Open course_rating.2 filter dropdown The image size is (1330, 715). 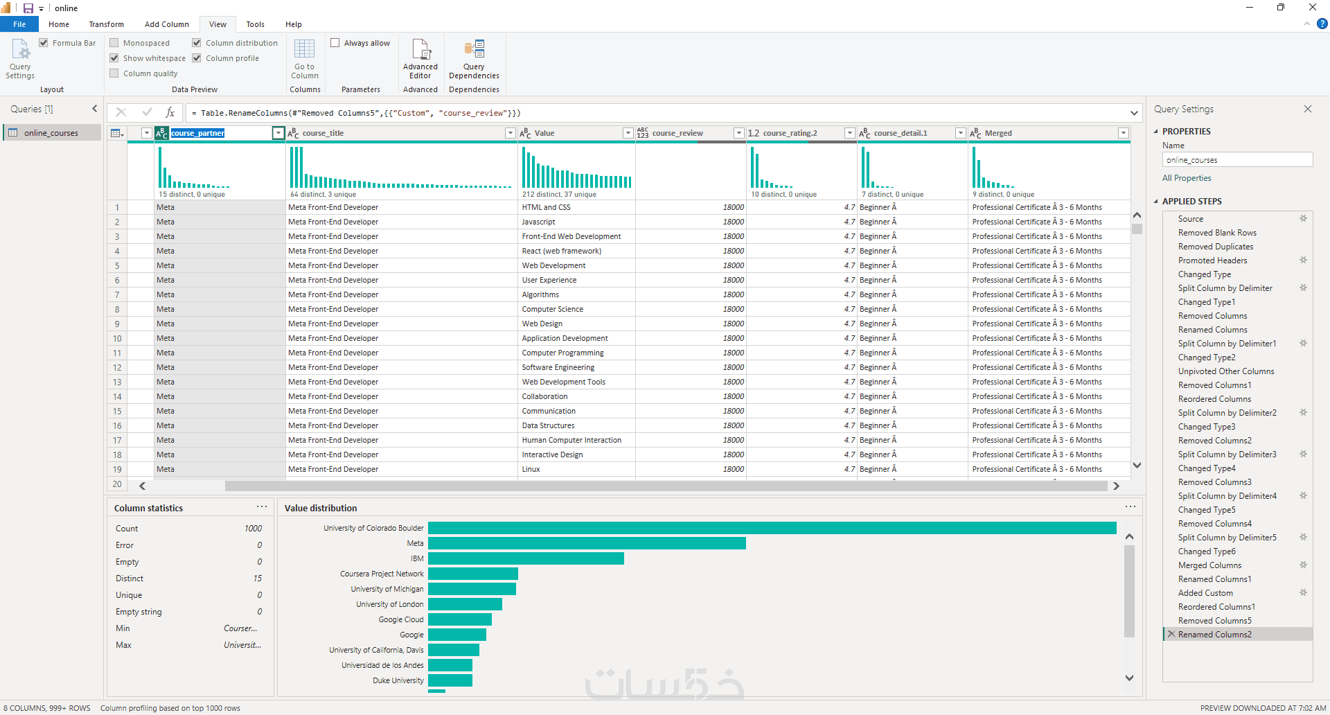[850, 133]
